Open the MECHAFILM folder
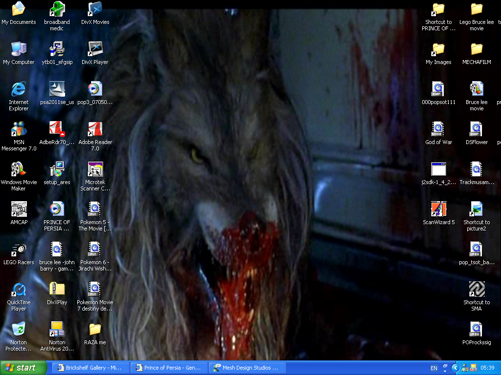Screen dimensions: 501x375 pos(477,49)
